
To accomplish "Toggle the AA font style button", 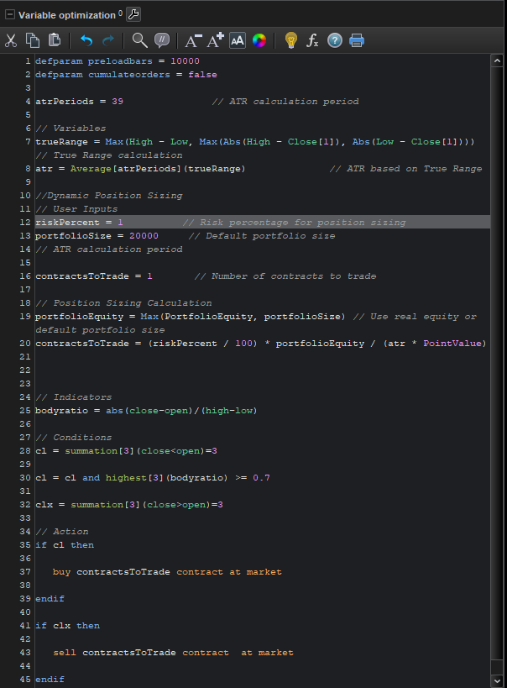I will click(x=238, y=40).
